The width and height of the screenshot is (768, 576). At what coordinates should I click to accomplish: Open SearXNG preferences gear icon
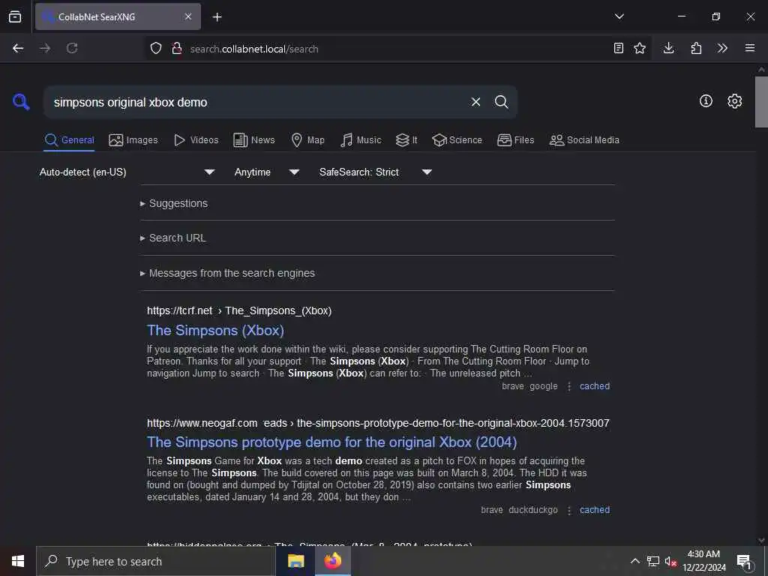pyautogui.click(x=735, y=101)
